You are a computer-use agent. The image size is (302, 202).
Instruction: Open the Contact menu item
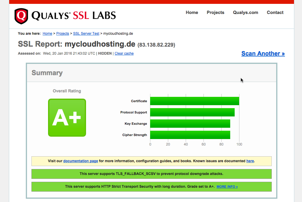click(275, 12)
